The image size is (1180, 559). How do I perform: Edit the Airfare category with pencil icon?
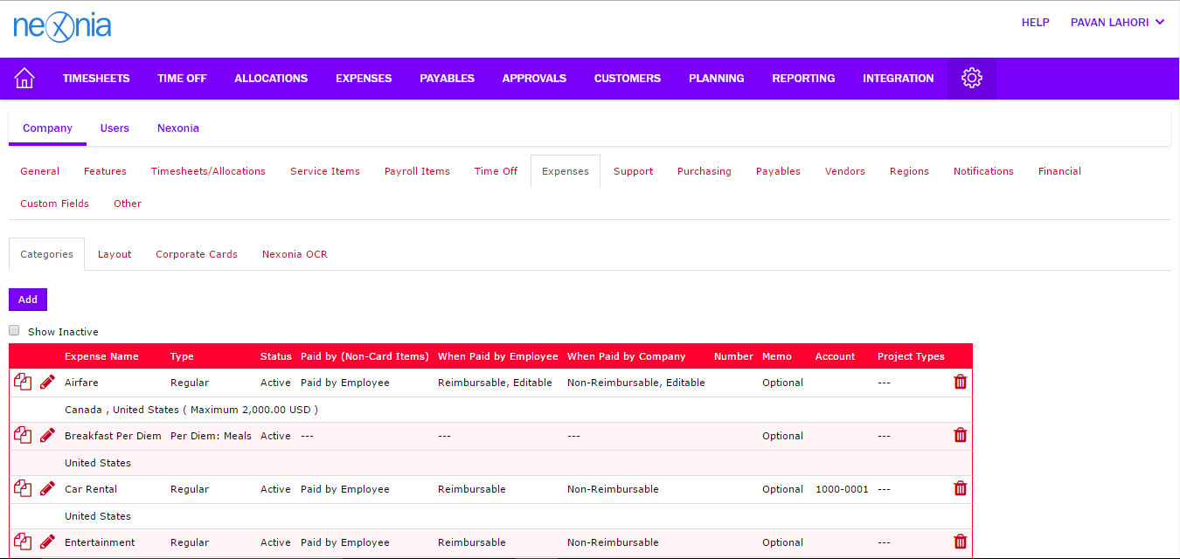[47, 383]
